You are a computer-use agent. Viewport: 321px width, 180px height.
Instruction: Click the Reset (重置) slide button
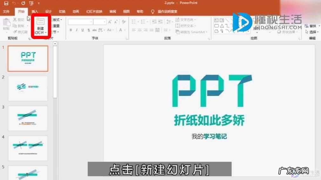tap(56, 26)
